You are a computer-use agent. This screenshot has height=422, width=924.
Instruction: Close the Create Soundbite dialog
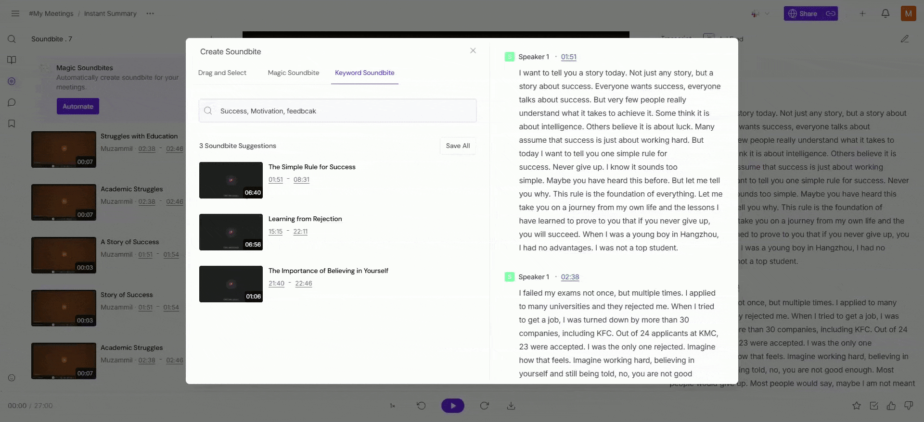pyautogui.click(x=473, y=50)
